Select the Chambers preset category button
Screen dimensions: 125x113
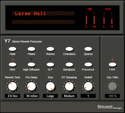tap(69, 49)
